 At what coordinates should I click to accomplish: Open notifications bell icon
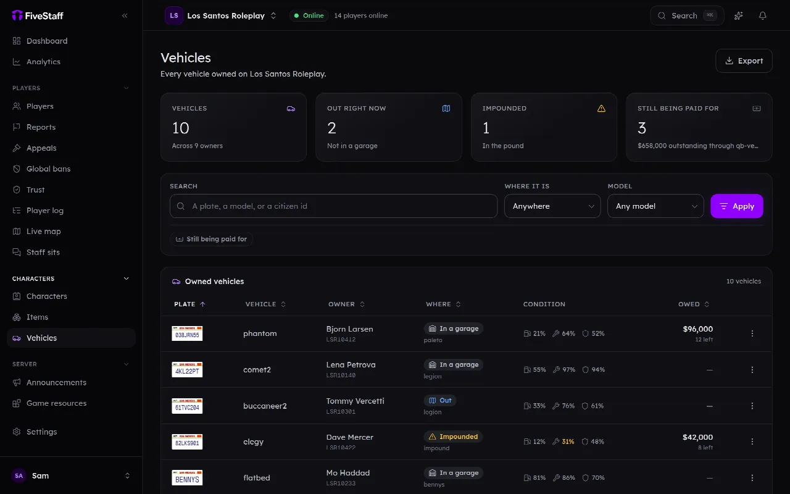click(763, 15)
